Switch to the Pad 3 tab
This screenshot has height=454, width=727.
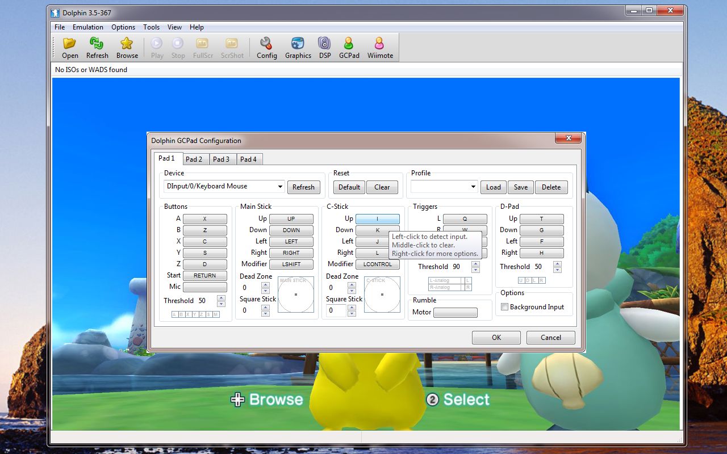pyautogui.click(x=222, y=159)
